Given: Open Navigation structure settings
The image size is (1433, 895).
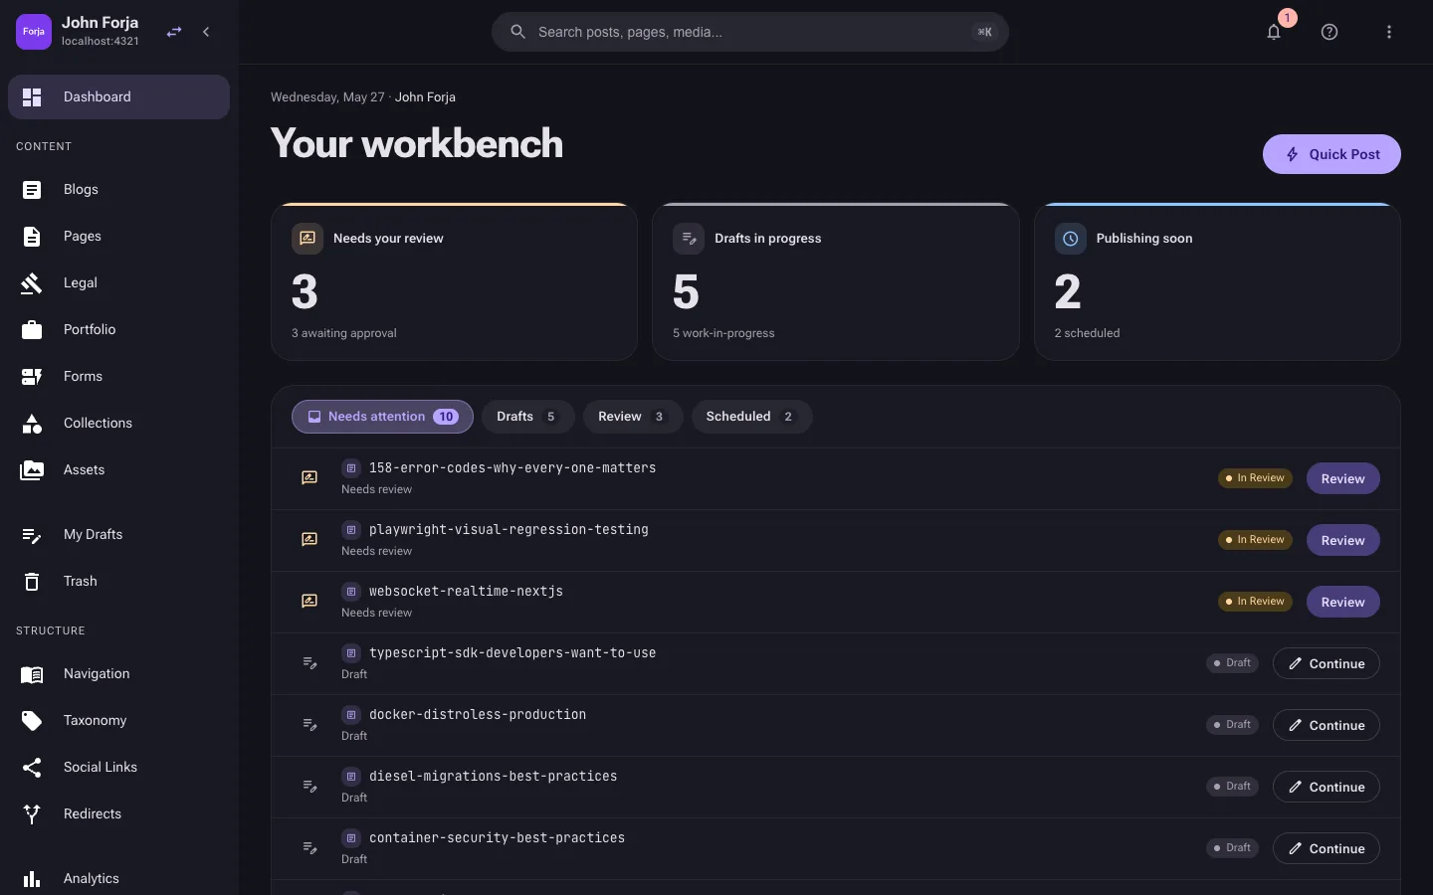Looking at the screenshot, I should 118,673.
